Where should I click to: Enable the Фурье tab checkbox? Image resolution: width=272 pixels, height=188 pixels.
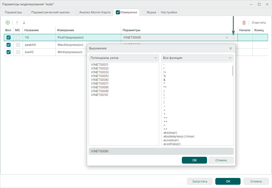144,12
